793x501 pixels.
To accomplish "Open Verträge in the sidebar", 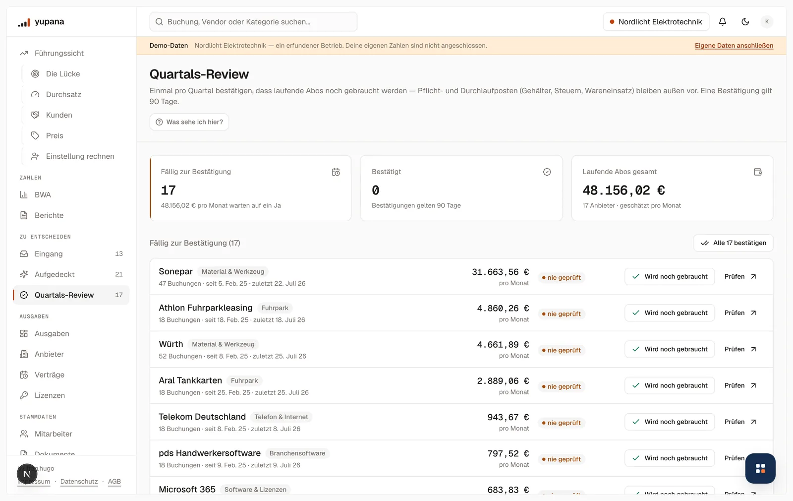I will [71, 375].
